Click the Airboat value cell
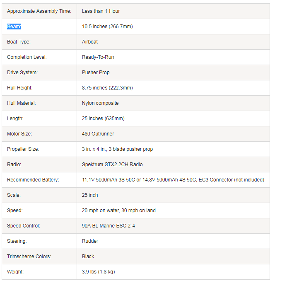The image size is (287, 283). click(x=90, y=42)
